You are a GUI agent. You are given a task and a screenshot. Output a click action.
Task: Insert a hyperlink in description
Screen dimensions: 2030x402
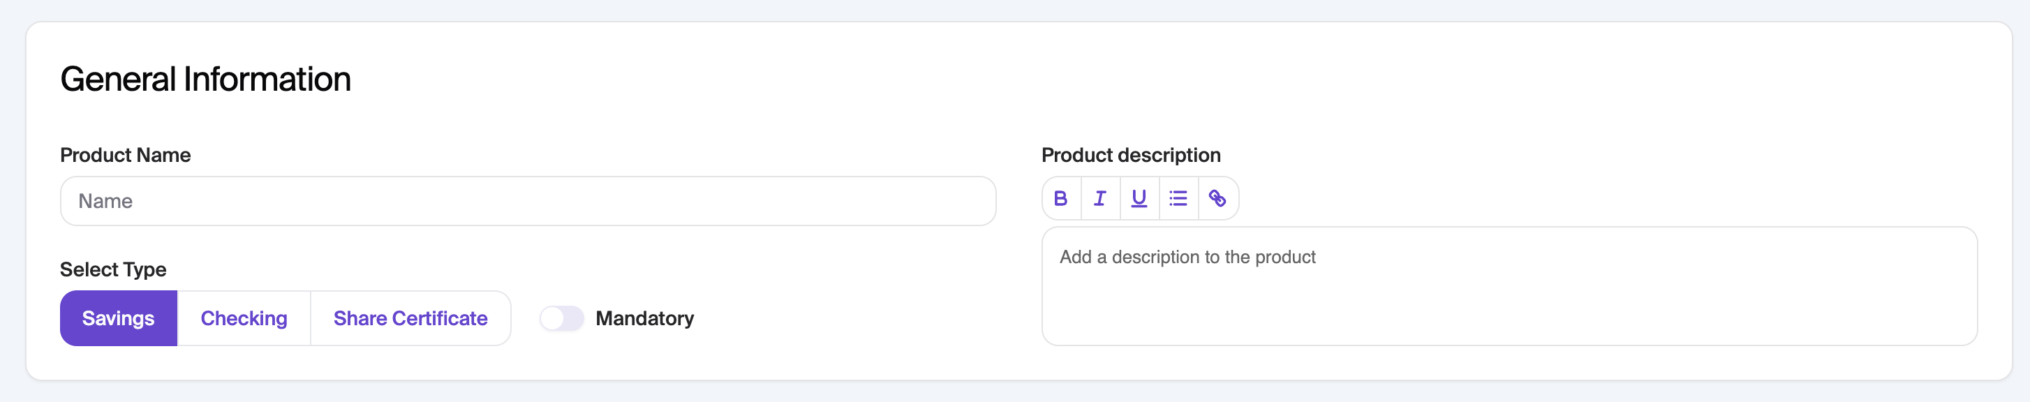(1217, 199)
